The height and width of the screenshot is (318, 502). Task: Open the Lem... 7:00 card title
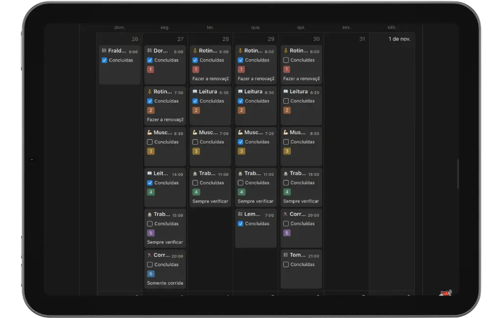point(252,214)
